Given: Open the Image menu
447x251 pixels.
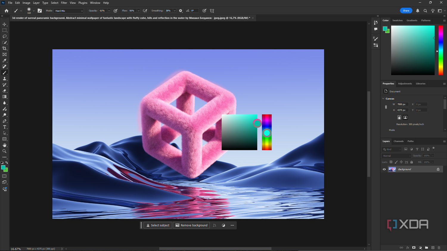Looking at the screenshot, I should 26,3.
